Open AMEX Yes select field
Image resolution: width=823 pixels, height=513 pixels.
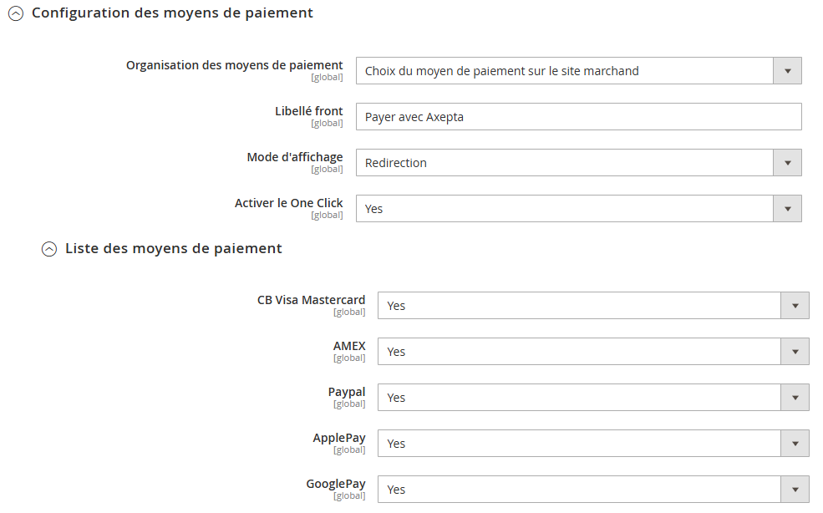(593, 351)
